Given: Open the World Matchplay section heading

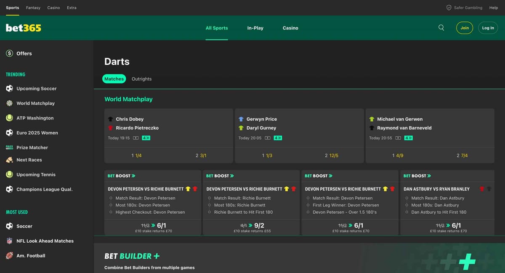Looking at the screenshot, I should 128,99.
